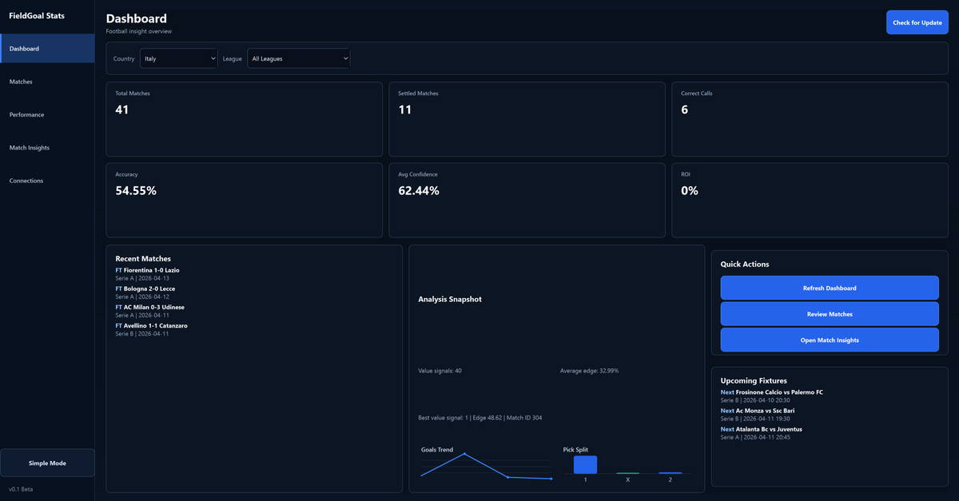Click Avg Confidence value 62.44%
Image resolution: width=959 pixels, height=501 pixels.
click(x=419, y=191)
